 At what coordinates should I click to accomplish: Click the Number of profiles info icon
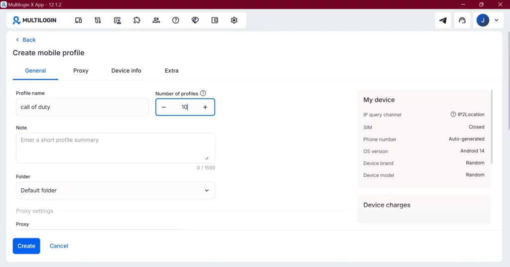click(203, 93)
